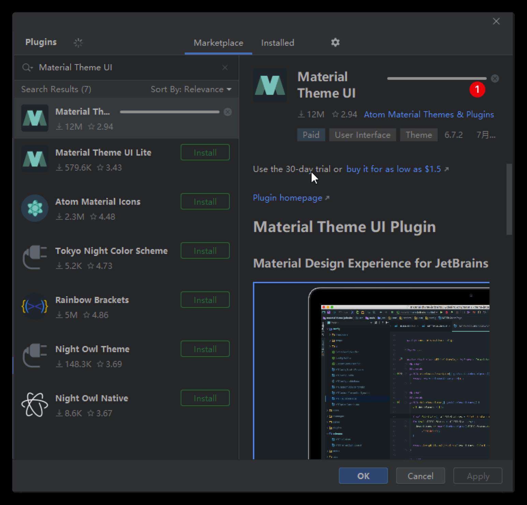
Task: Click the Tokyo Night Color Scheme plug icon
Action: pos(35,257)
